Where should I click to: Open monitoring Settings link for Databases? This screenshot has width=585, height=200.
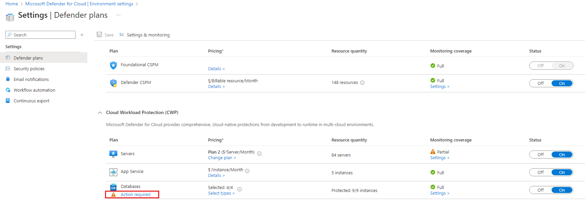(x=440, y=193)
